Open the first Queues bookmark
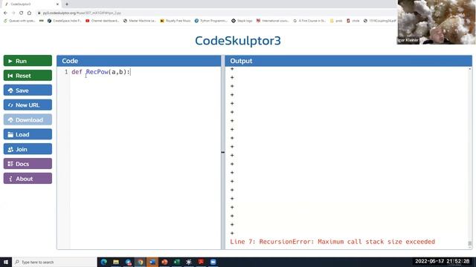The image size is (476, 267). pos(19,21)
